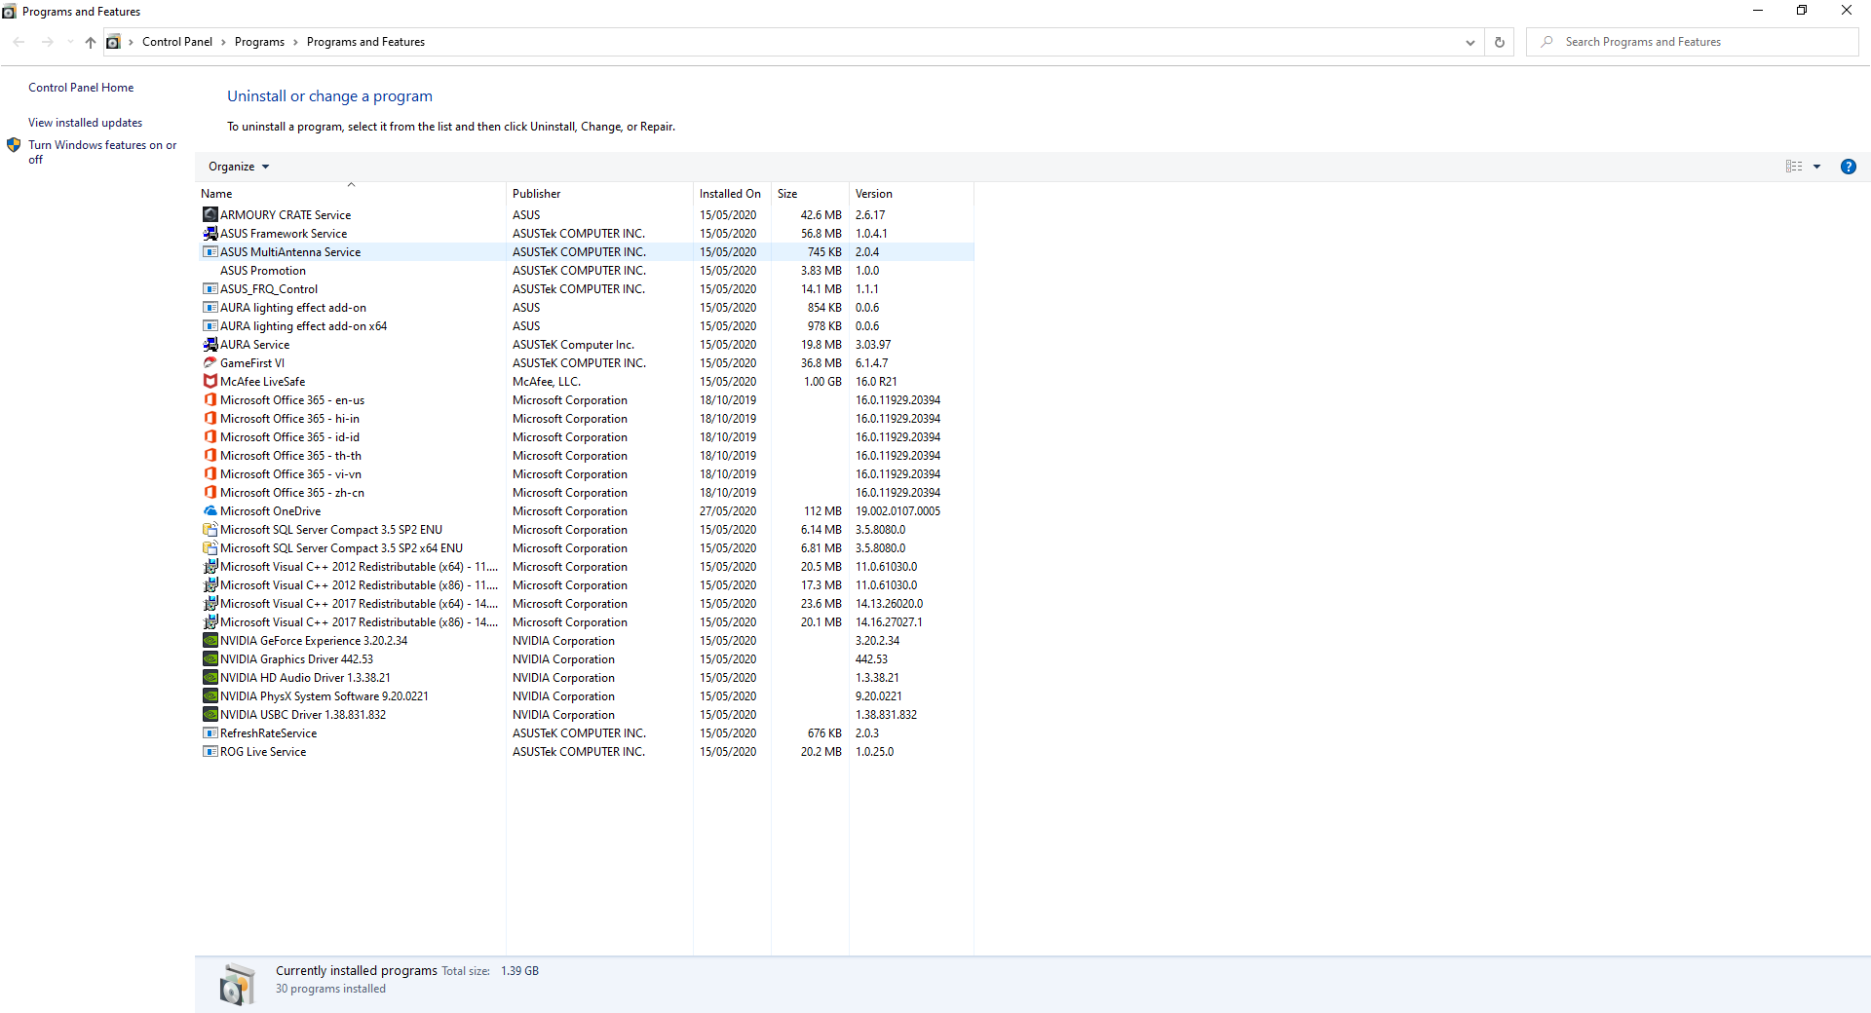1871x1013 pixels.
Task: Select Microsoft Office 365 - vi-vn entry
Action: [x=586, y=473]
